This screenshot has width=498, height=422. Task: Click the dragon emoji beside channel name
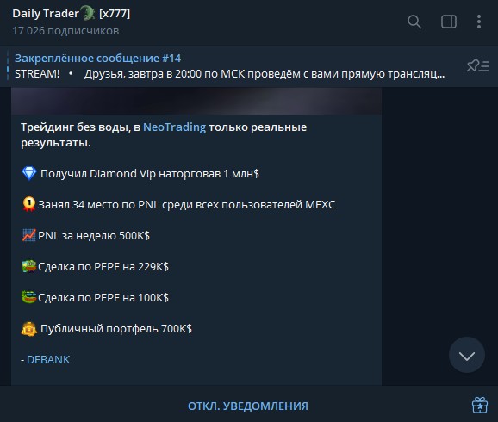[x=89, y=13]
